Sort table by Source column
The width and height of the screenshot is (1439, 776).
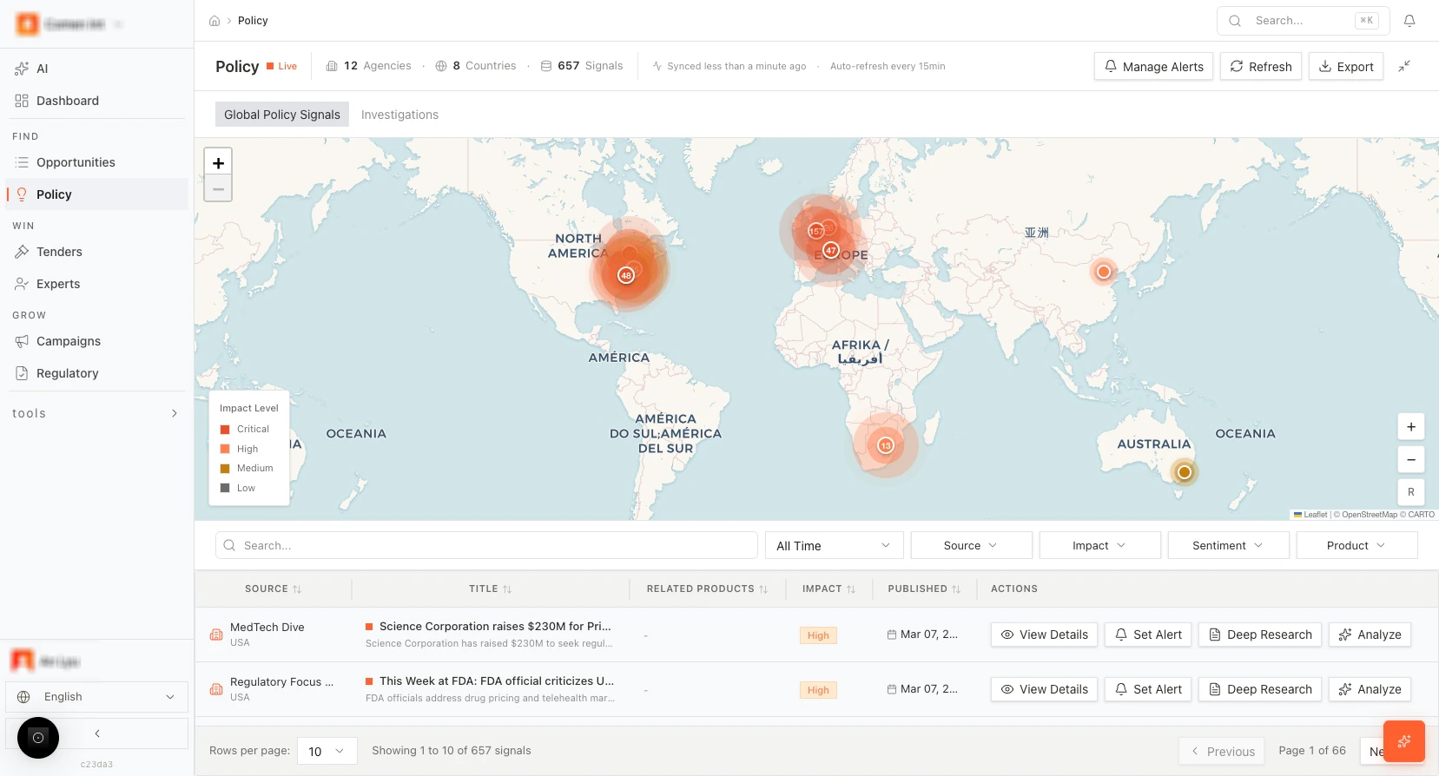coord(273,589)
